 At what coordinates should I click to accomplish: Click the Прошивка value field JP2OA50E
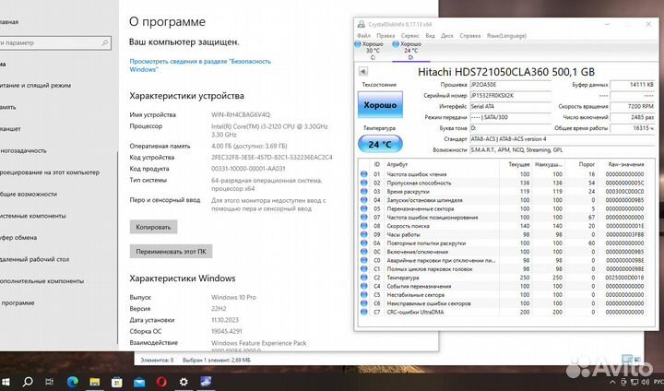510,85
